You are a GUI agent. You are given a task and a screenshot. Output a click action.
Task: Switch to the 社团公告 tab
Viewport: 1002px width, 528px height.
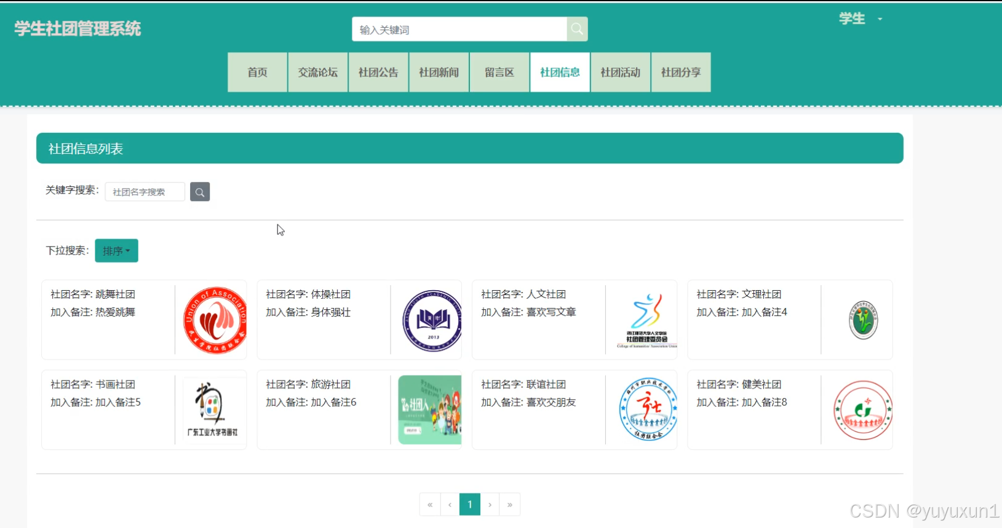tap(378, 73)
